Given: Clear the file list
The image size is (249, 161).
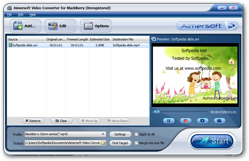Looking at the screenshot, I should pos(61,121).
